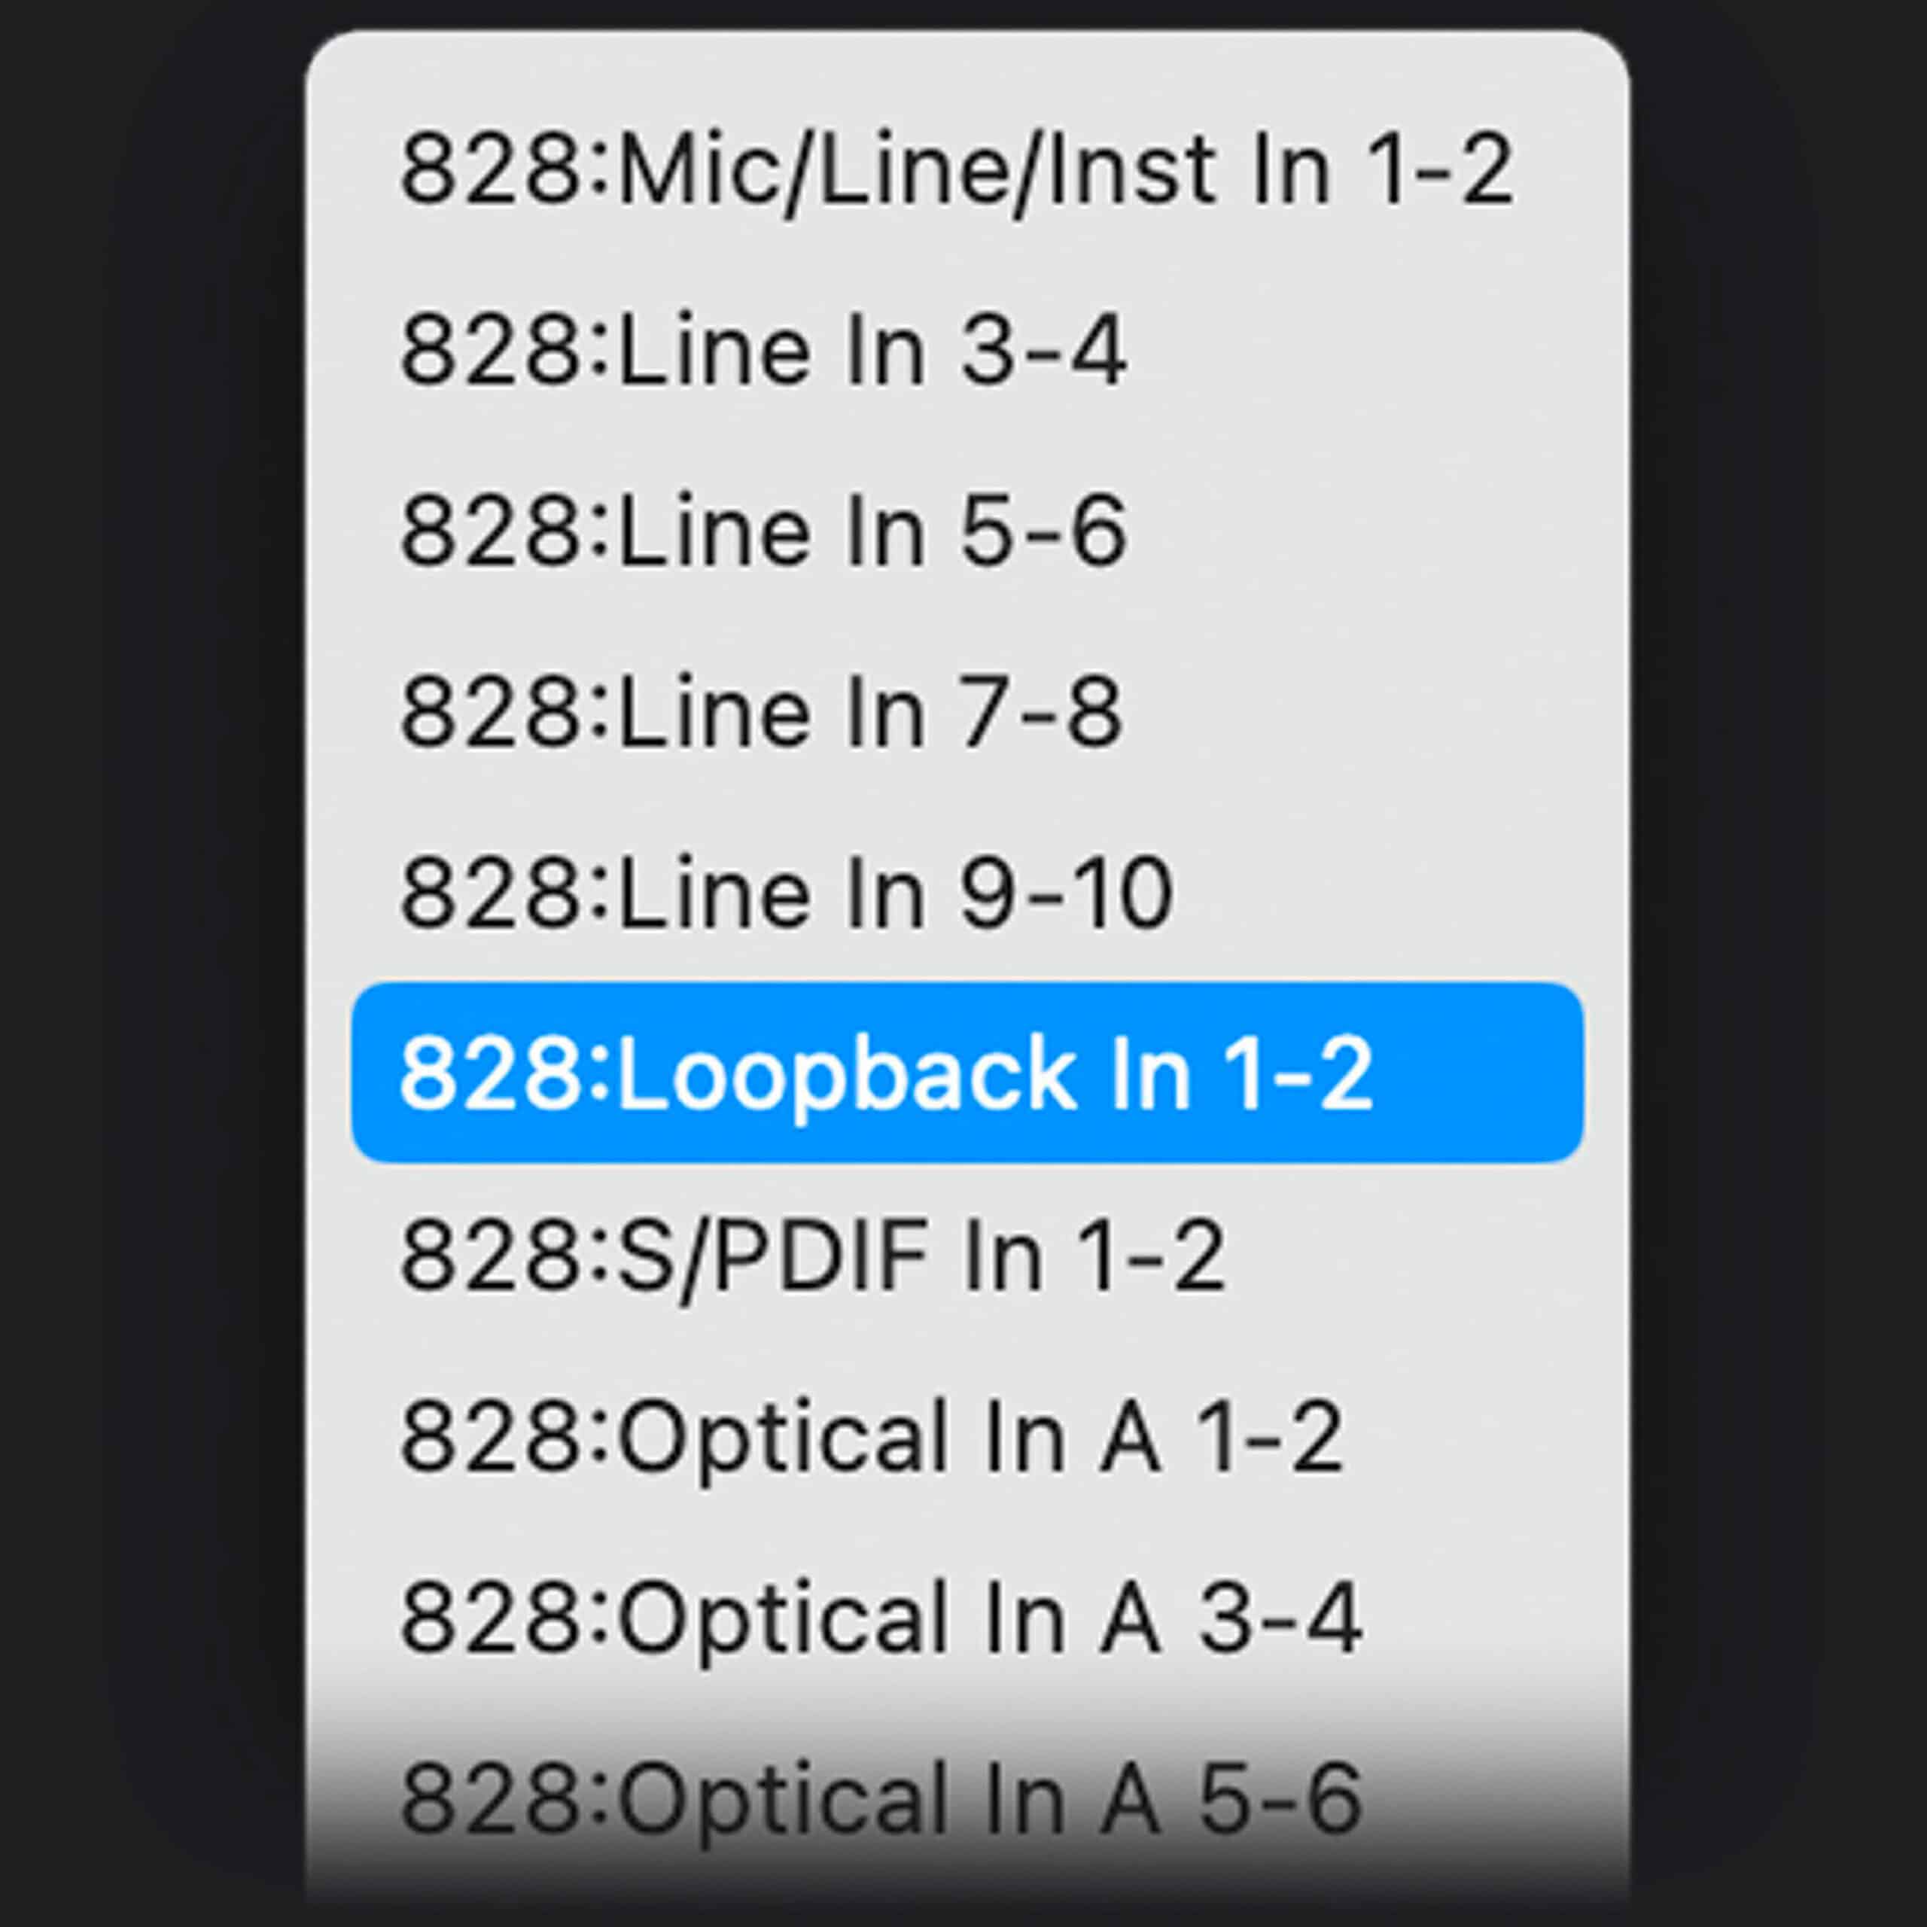1927x1927 pixels.
Task: Select 828:S/PDIF In 1-2 input
Action: tap(812, 1255)
